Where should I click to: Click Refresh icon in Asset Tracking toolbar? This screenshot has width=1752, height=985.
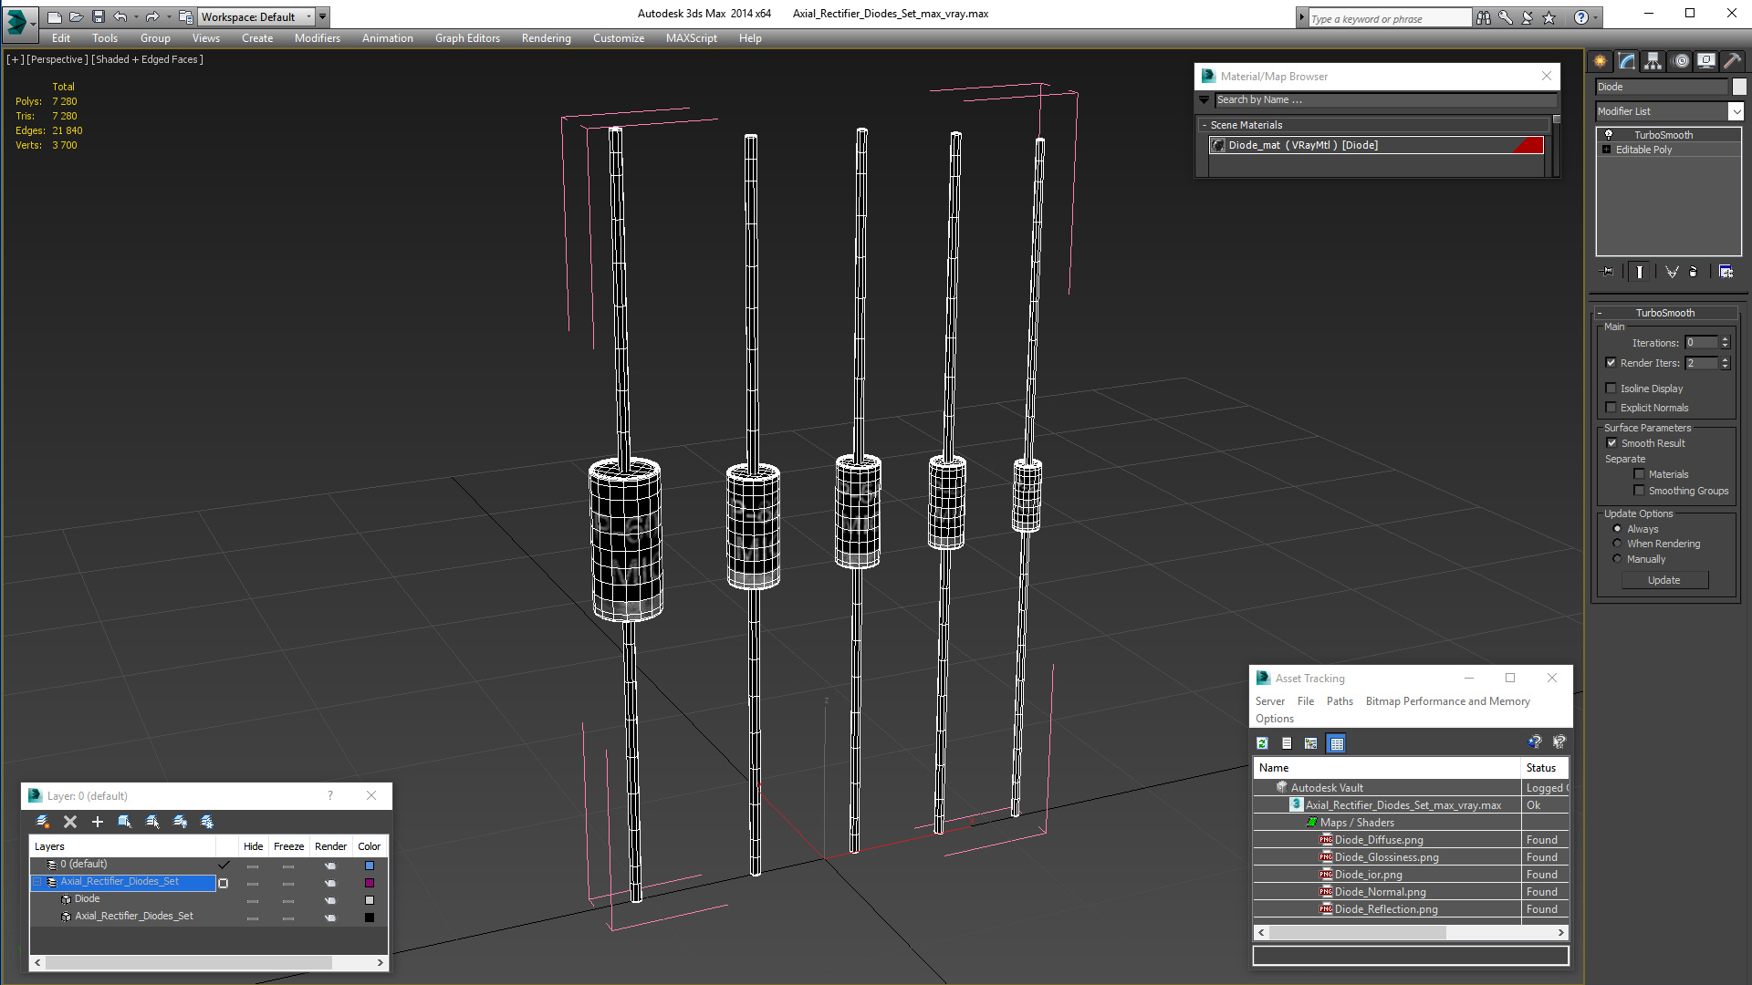click(x=1262, y=743)
